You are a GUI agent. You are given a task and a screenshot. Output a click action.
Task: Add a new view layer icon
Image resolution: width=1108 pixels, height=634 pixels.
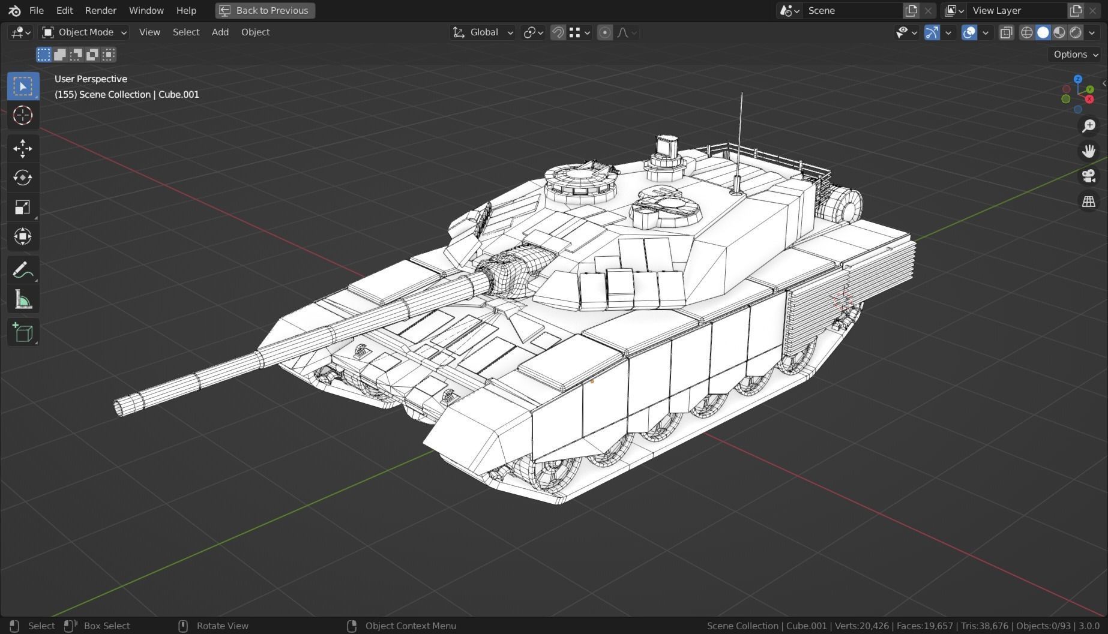[x=1076, y=10]
